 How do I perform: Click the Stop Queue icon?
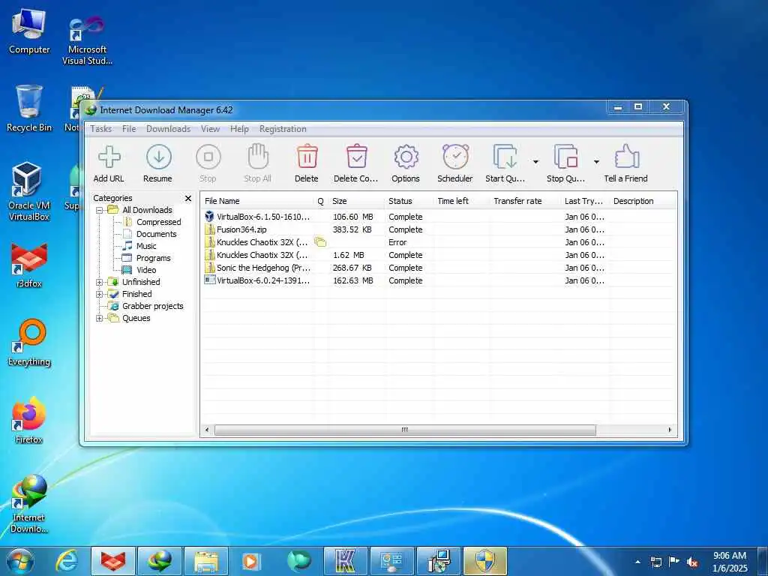point(565,157)
